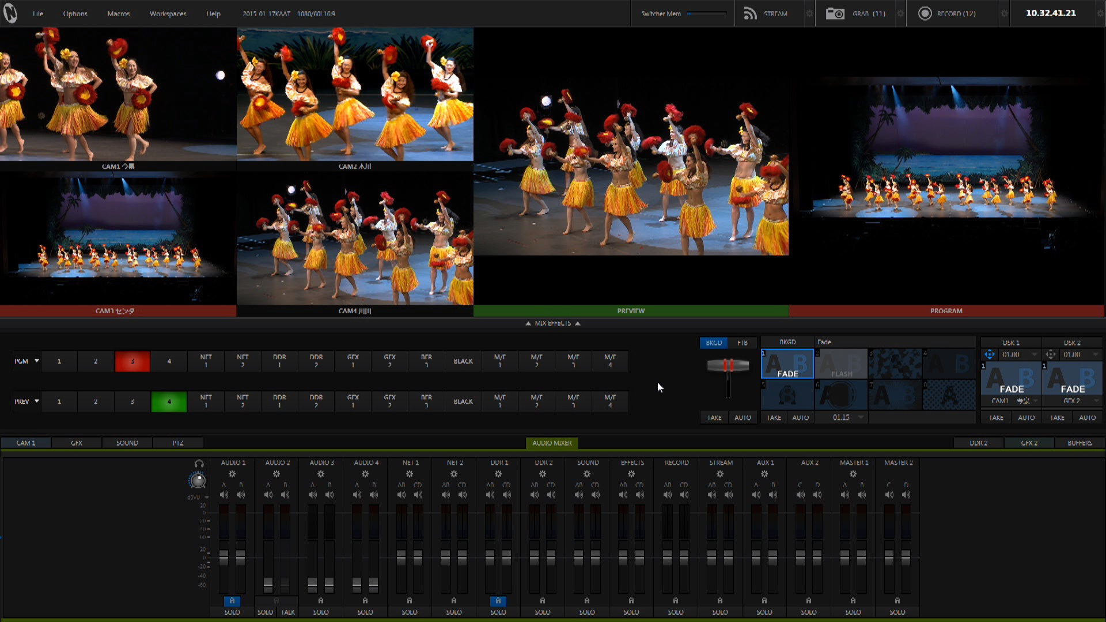Switch to the DDR 2 tab
Viewport: 1106px width, 622px height.
coord(978,443)
